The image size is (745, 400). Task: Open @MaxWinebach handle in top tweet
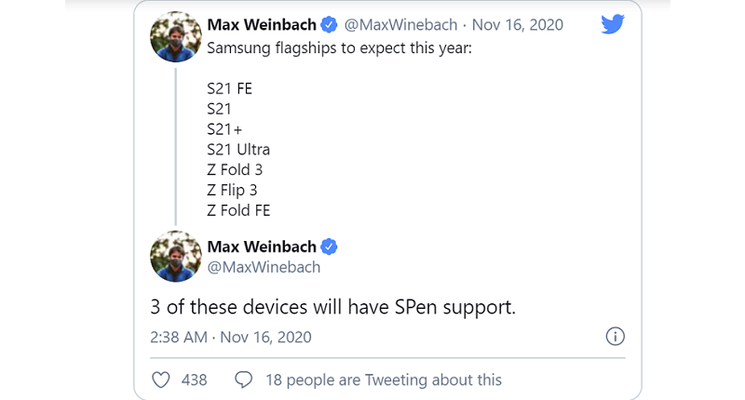[x=400, y=25]
